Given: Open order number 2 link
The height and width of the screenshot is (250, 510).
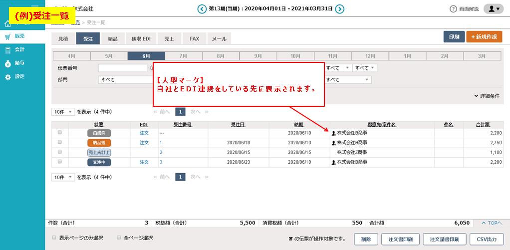Looking at the screenshot, I should [x=161, y=152].
